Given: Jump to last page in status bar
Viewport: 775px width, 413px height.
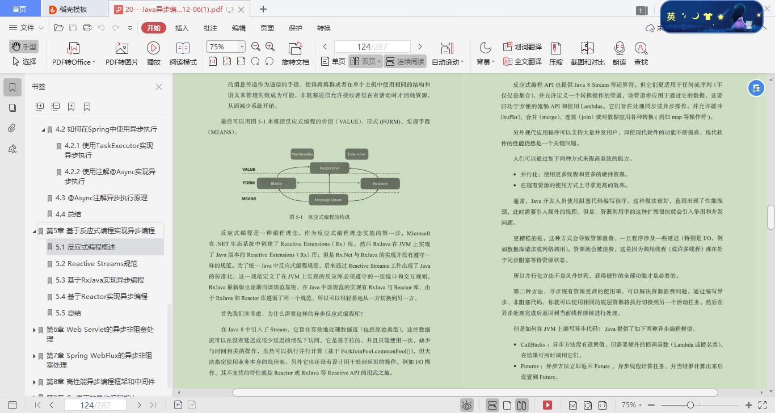Looking at the screenshot, I should tap(153, 405).
